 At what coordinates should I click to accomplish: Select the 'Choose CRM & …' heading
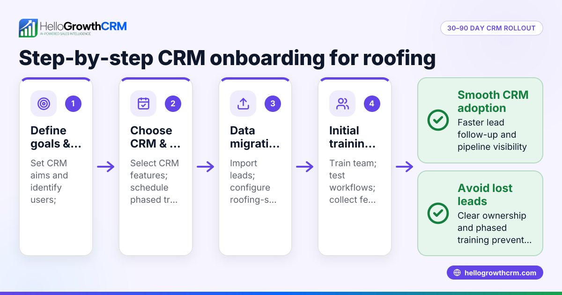[x=155, y=137]
